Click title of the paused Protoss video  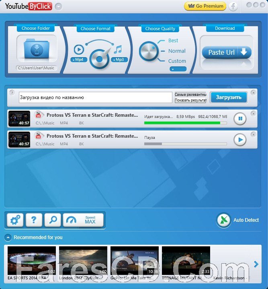point(92,136)
